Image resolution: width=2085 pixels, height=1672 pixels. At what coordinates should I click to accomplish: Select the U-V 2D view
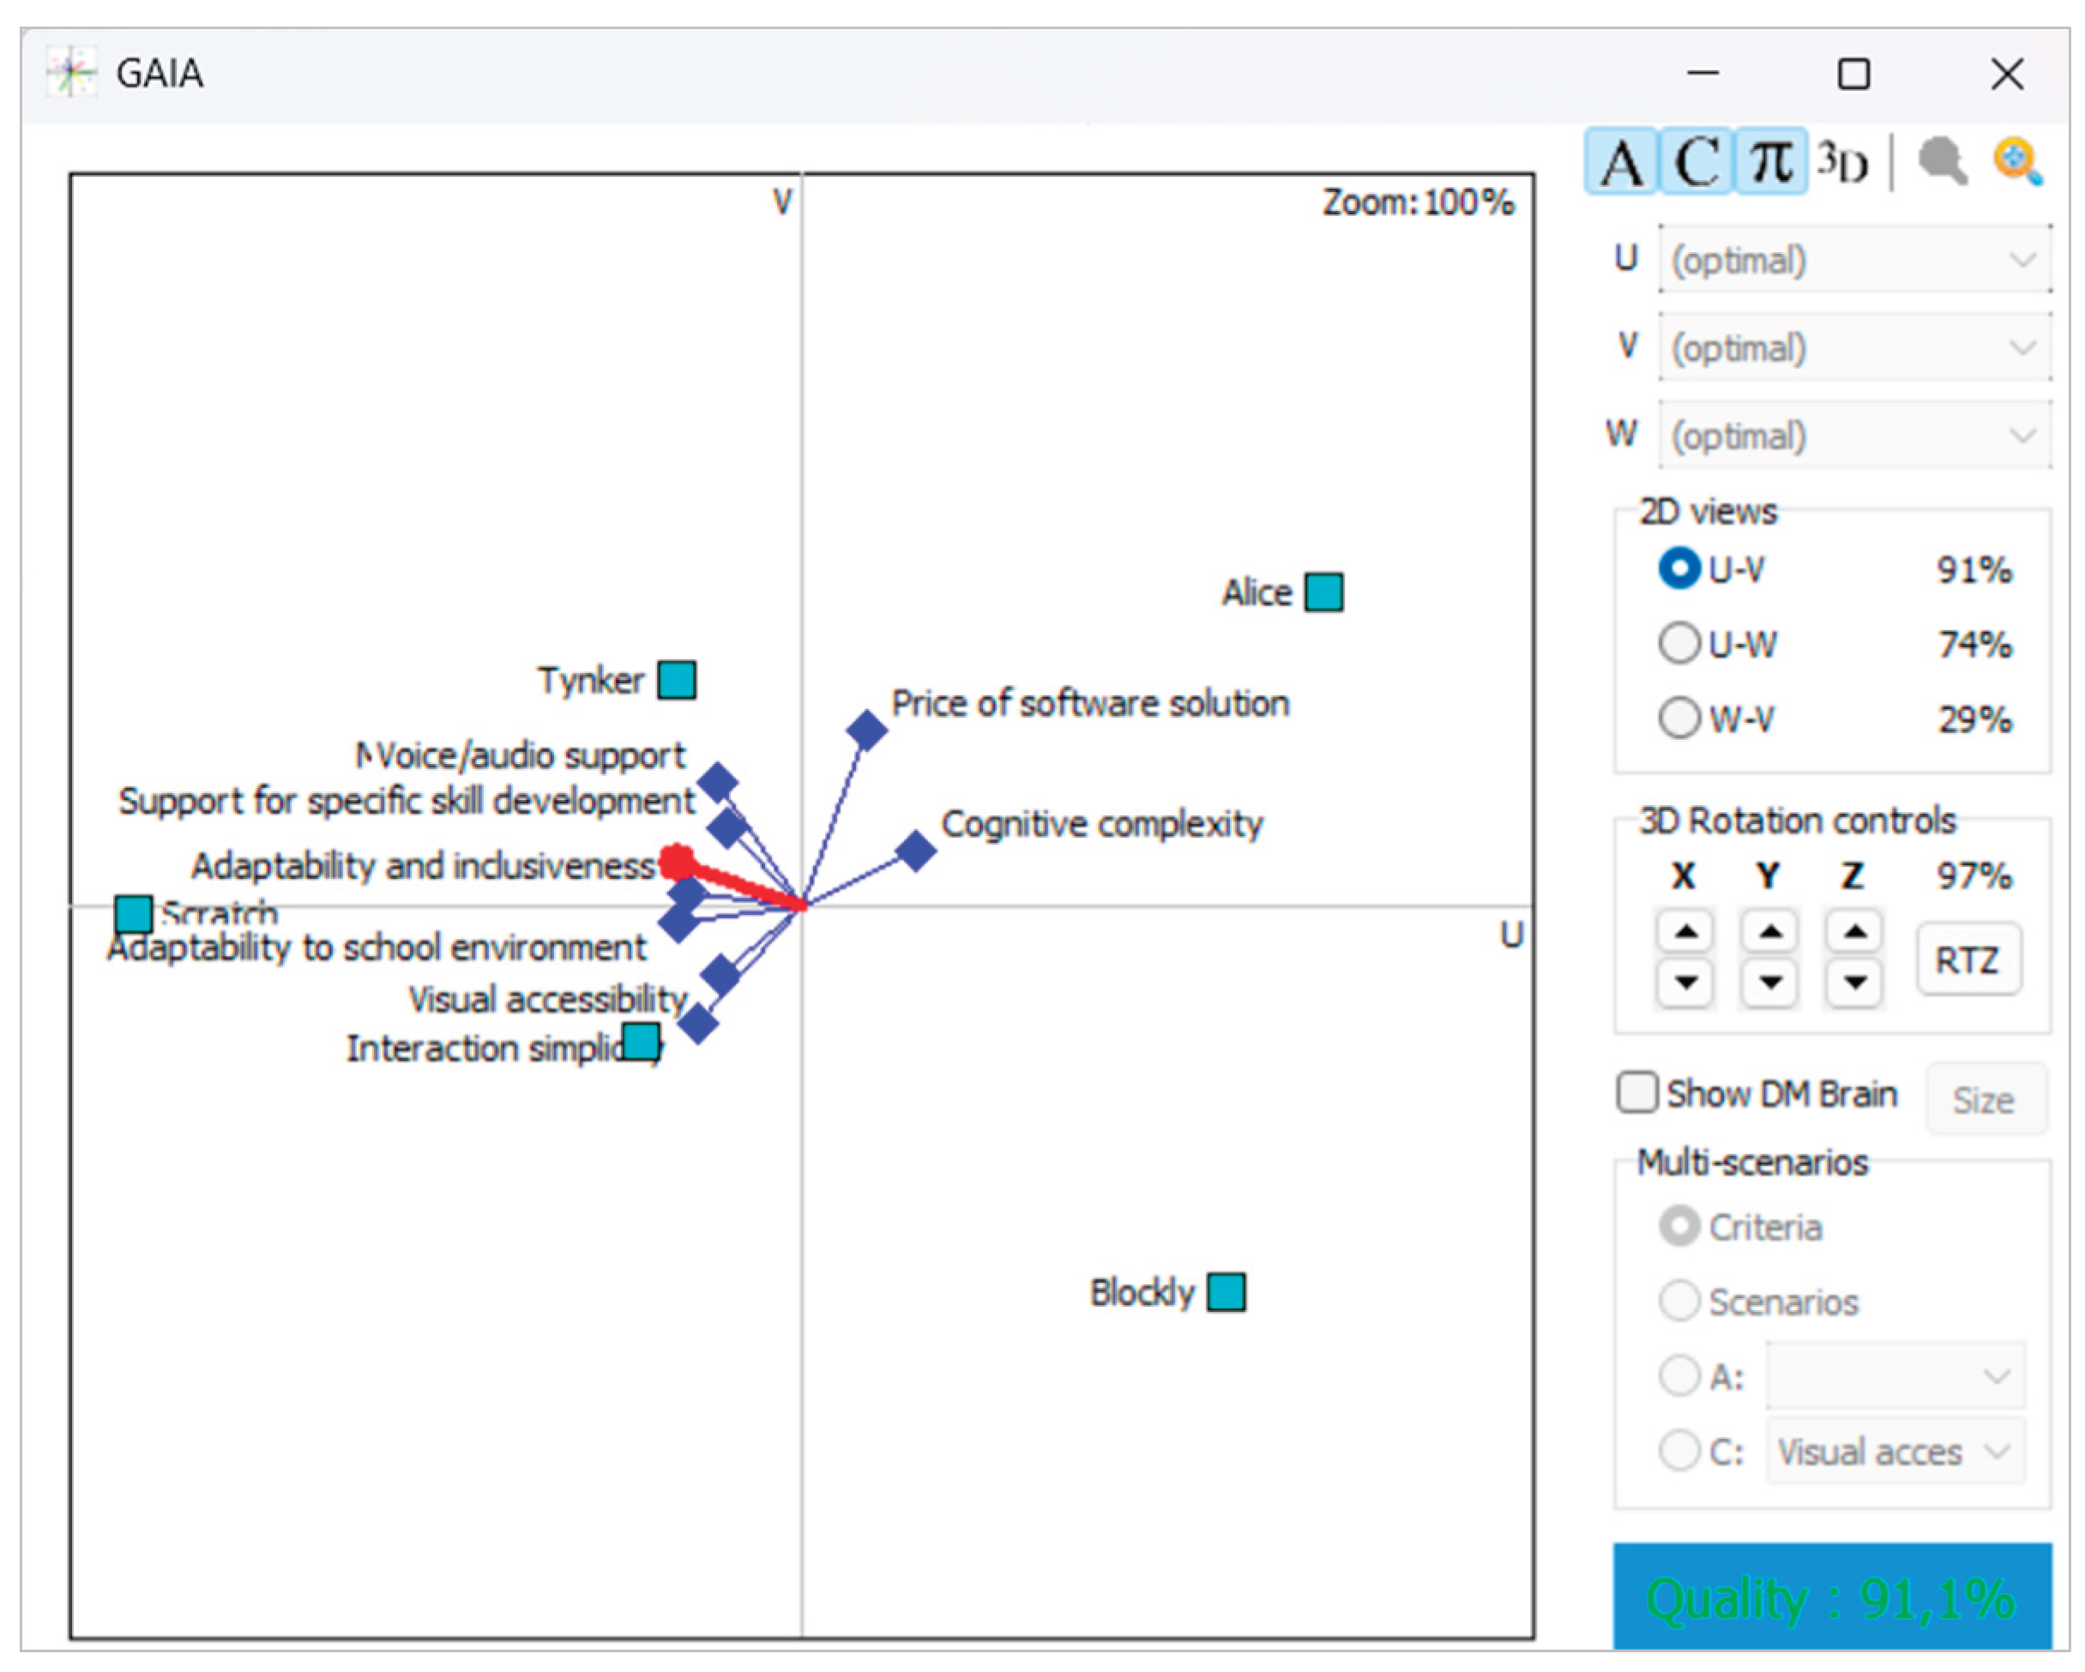[x=1678, y=568]
